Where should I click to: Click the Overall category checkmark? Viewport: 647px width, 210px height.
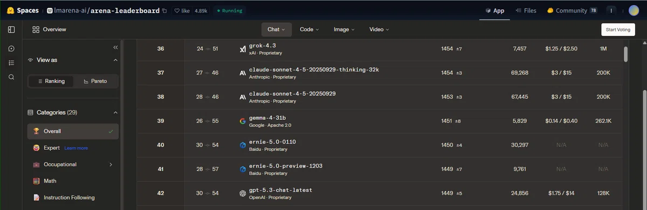coord(111,131)
